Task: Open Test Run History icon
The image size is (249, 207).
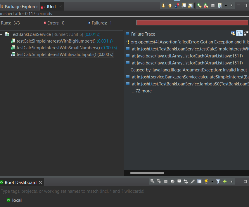Action: pyautogui.click(x=220, y=6)
